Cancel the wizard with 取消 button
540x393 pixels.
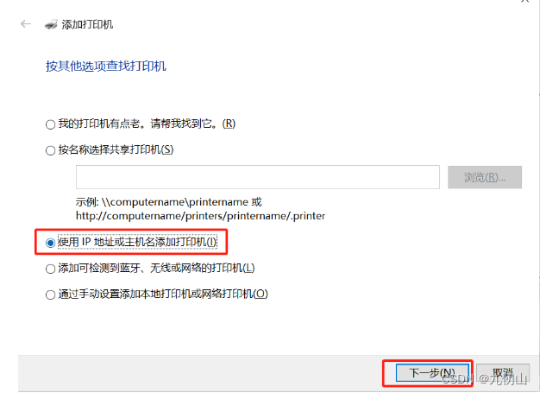coord(503,372)
